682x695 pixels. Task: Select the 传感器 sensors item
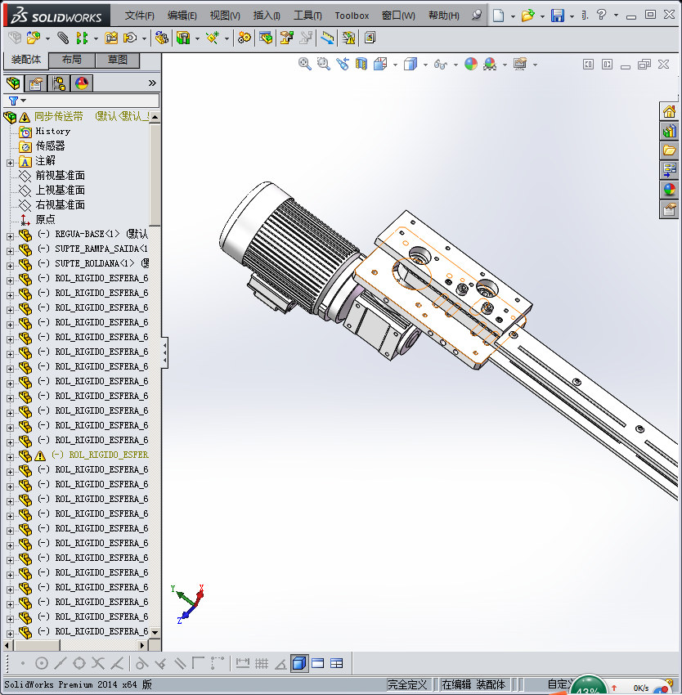point(50,146)
